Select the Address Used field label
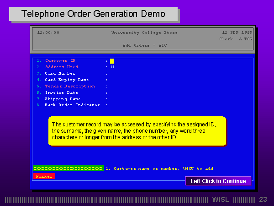 [x=62, y=67]
